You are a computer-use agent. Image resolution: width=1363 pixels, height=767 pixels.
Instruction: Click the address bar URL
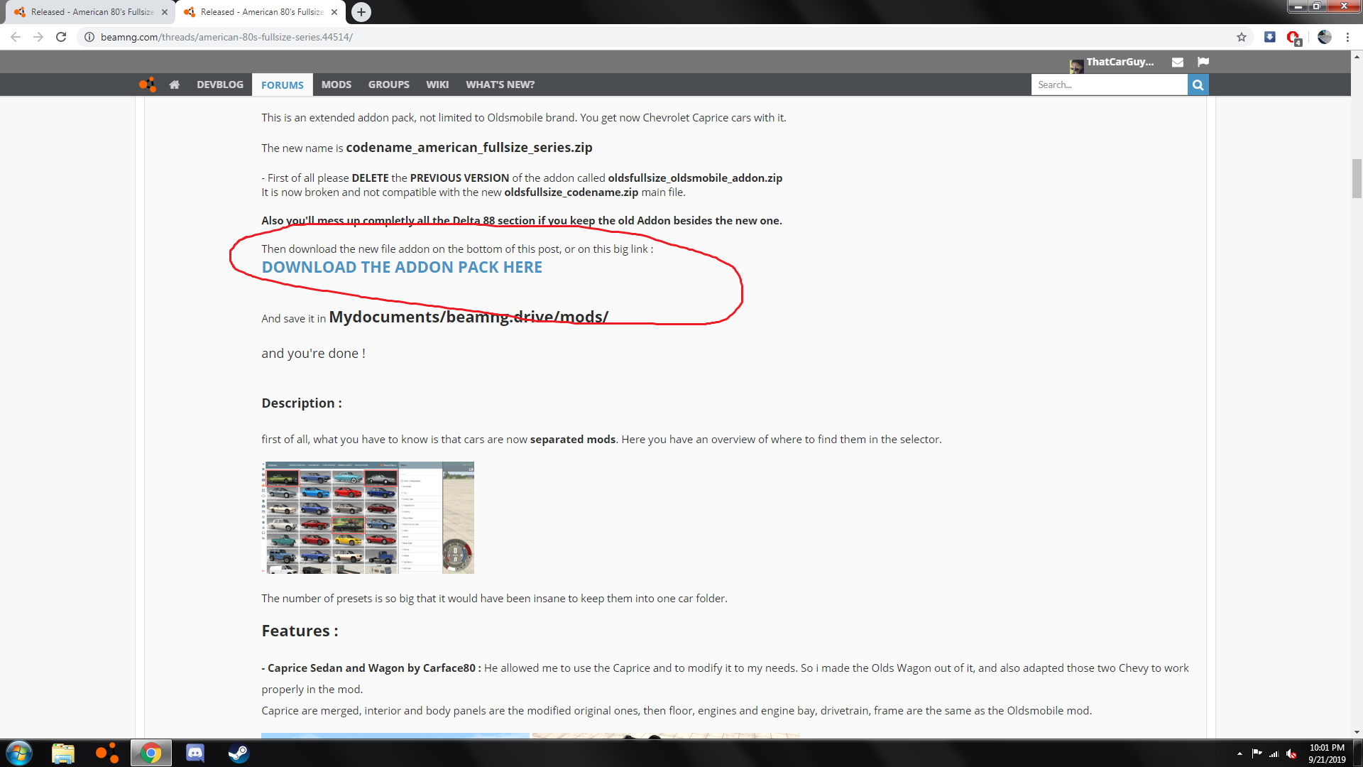pos(226,37)
